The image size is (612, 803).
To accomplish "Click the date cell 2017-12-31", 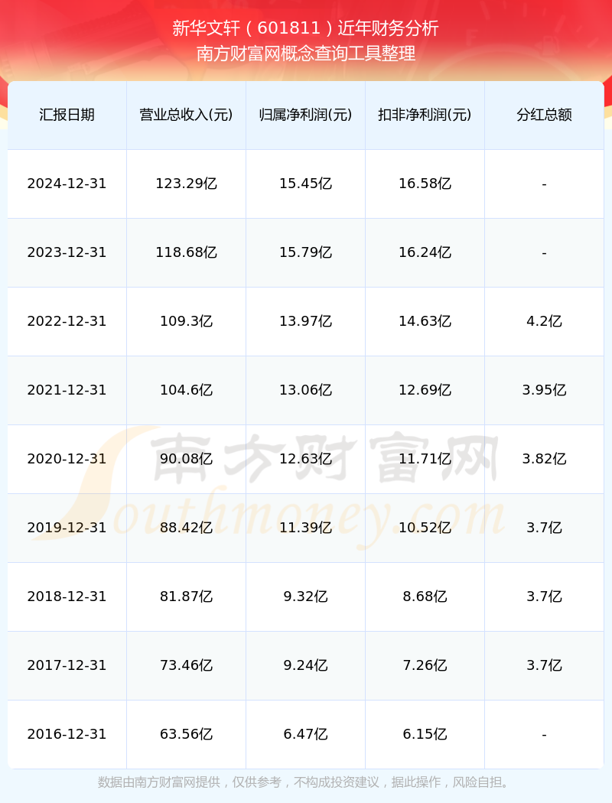I will click(x=67, y=665).
